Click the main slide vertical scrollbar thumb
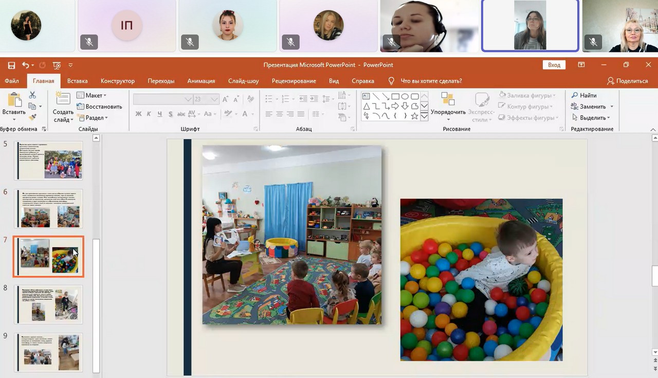The image size is (658, 378). pos(654,275)
